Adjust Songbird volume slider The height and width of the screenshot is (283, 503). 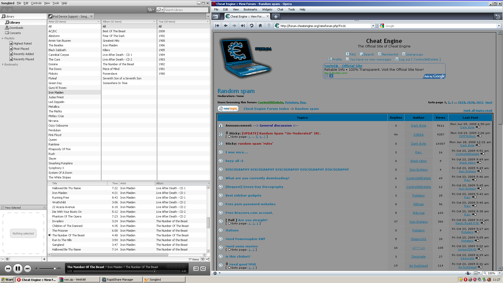47,268
